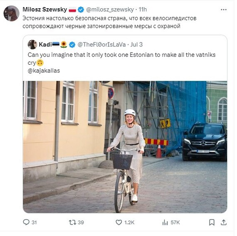237x236 pixels.
Task: Click the reply speech bubble icon
Action: 26,222
